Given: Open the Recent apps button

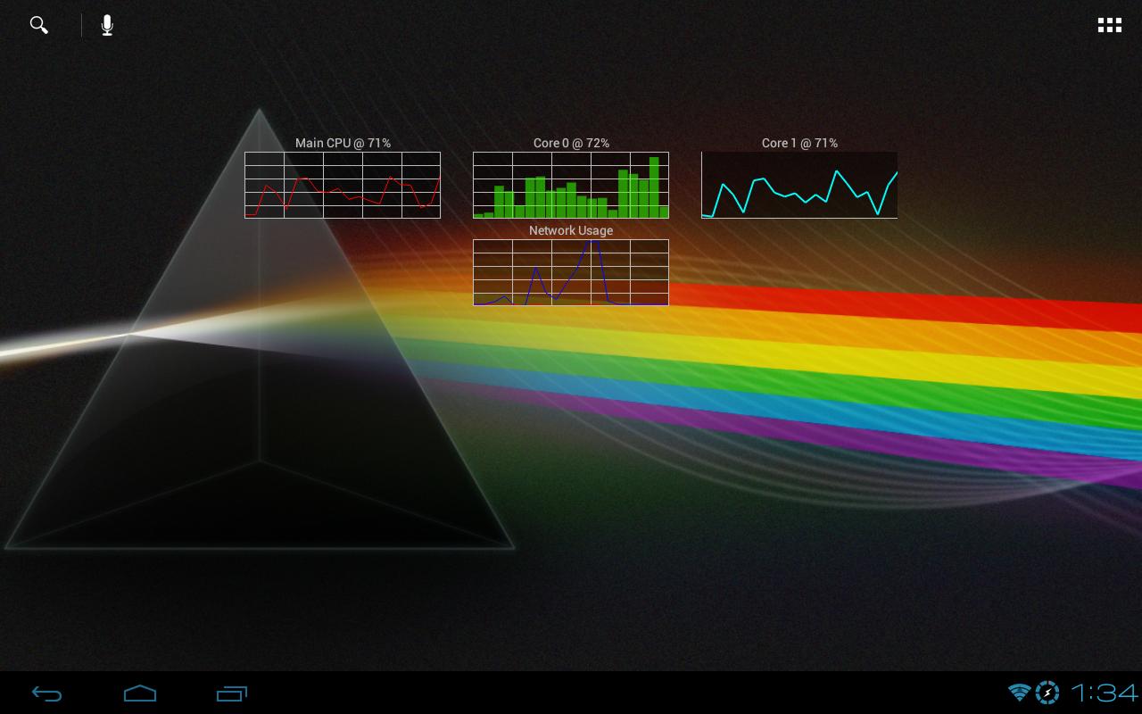Looking at the screenshot, I should (232, 693).
